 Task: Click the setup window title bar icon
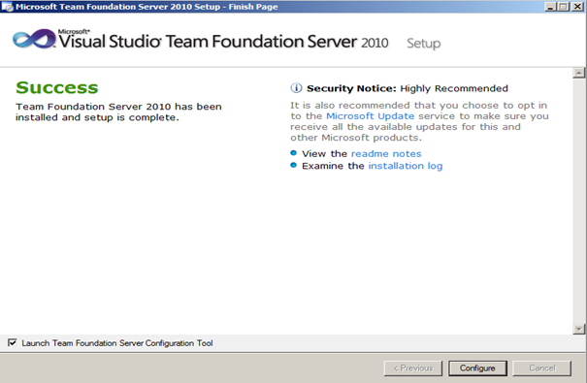coord(7,7)
